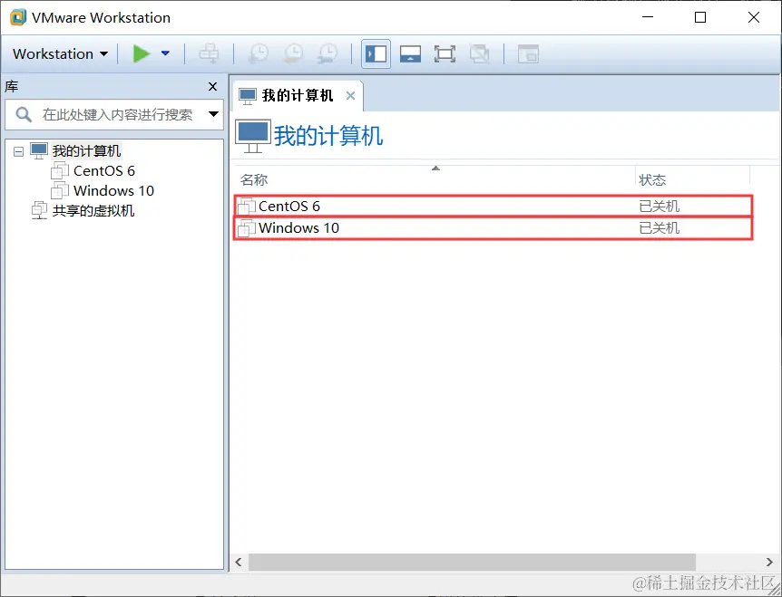Open the power options dropdown arrow
Screen dimensions: 782x597
coord(166,53)
